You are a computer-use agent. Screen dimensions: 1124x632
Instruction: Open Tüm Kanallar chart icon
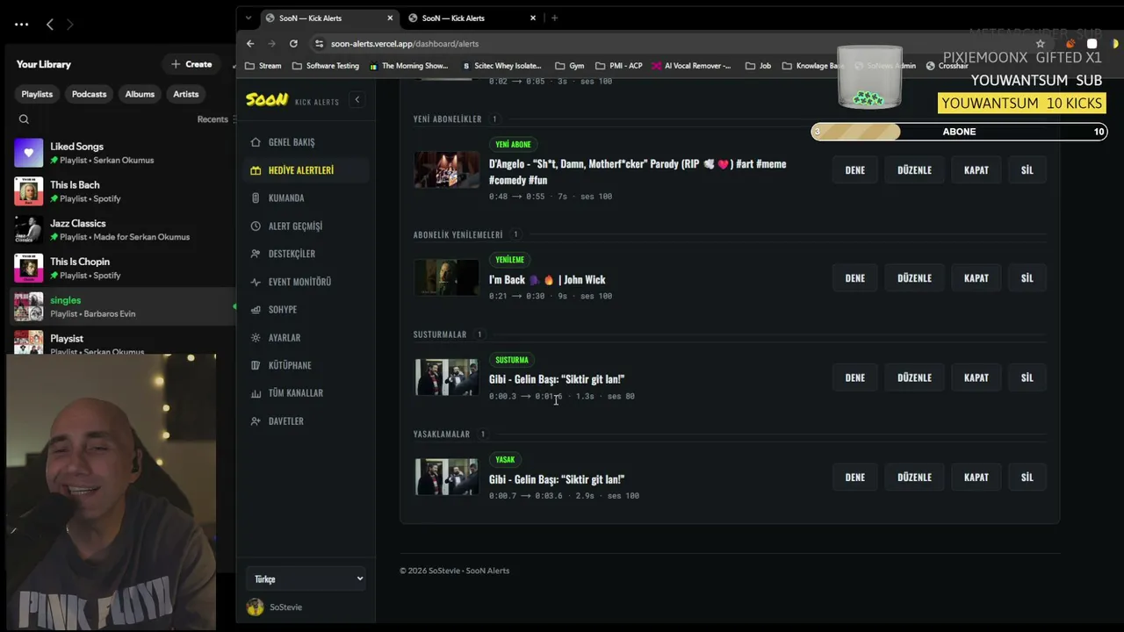256,393
